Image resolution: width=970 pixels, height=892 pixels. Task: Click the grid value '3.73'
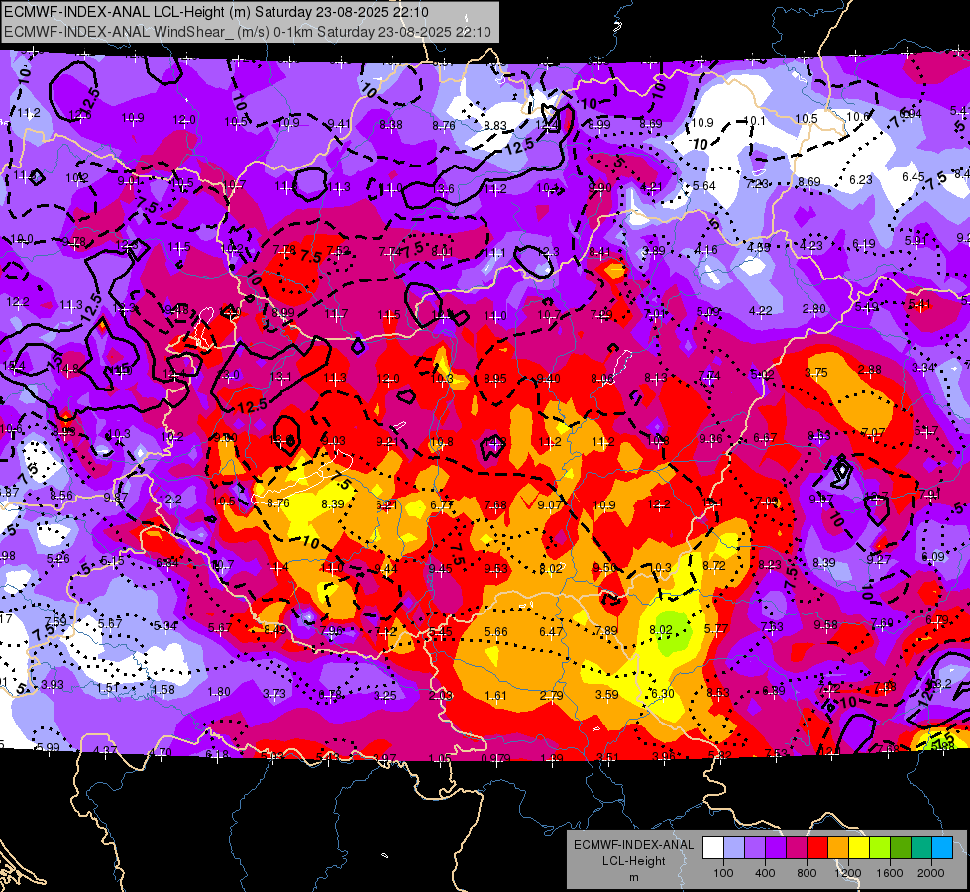[274, 694]
